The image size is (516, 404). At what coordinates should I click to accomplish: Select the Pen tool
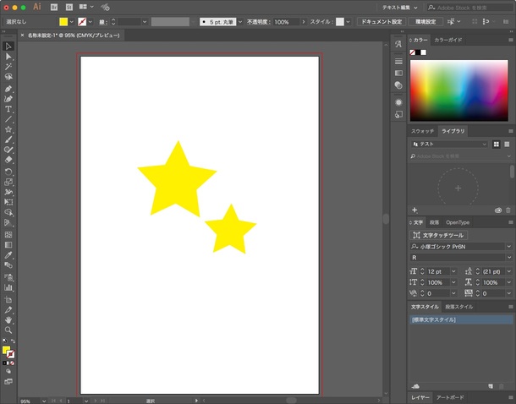(x=8, y=89)
